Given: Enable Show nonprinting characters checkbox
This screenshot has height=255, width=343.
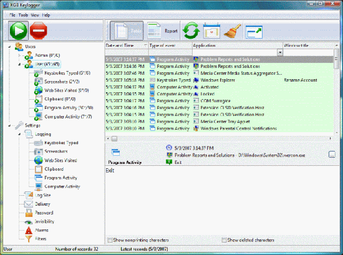Looking at the screenshot, I should 110,240.
